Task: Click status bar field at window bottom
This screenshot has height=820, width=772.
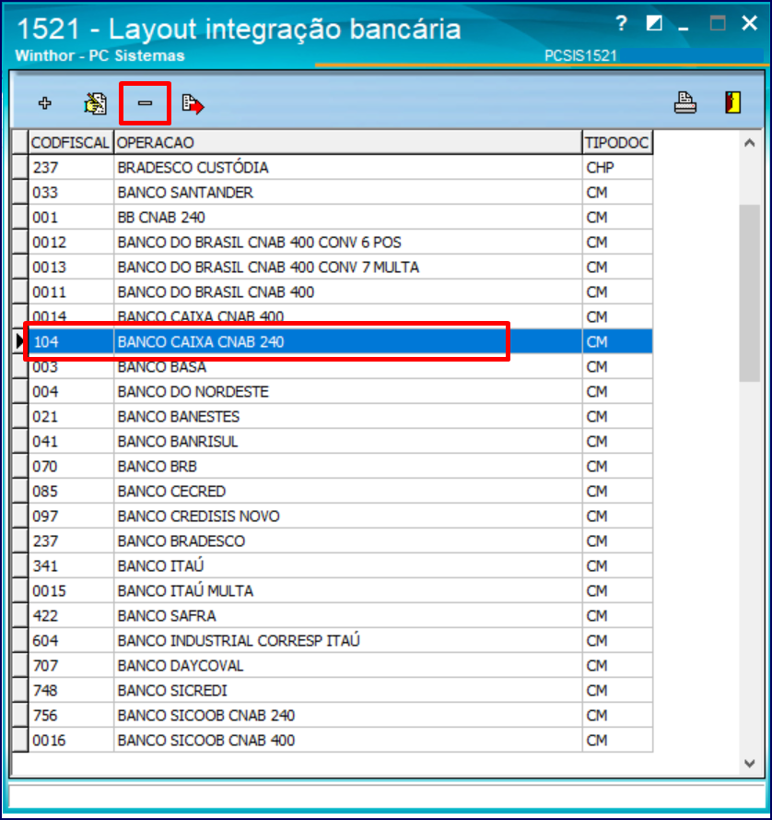Action: click(387, 797)
